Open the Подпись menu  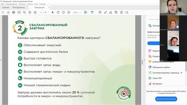coord(30,4)
